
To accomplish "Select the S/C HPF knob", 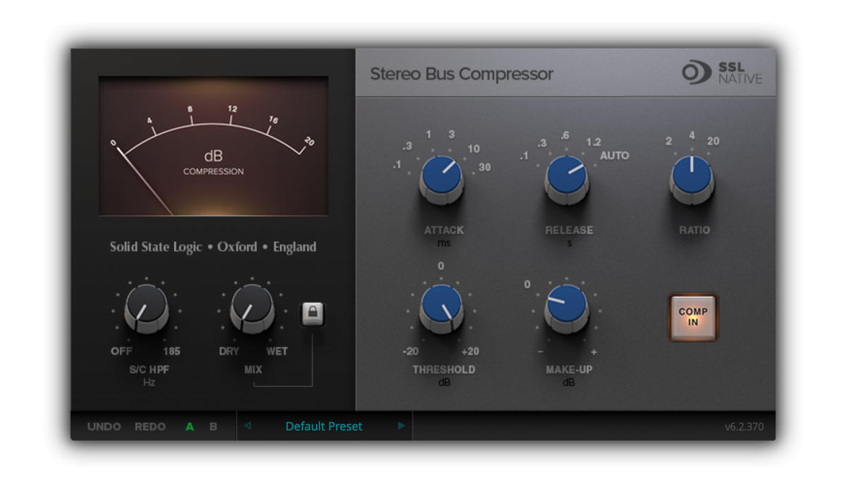I will click(146, 310).
